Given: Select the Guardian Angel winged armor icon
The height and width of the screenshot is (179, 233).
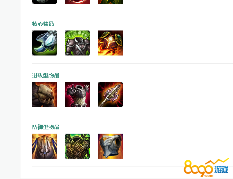Looking at the screenshot, I should point(45,146).
